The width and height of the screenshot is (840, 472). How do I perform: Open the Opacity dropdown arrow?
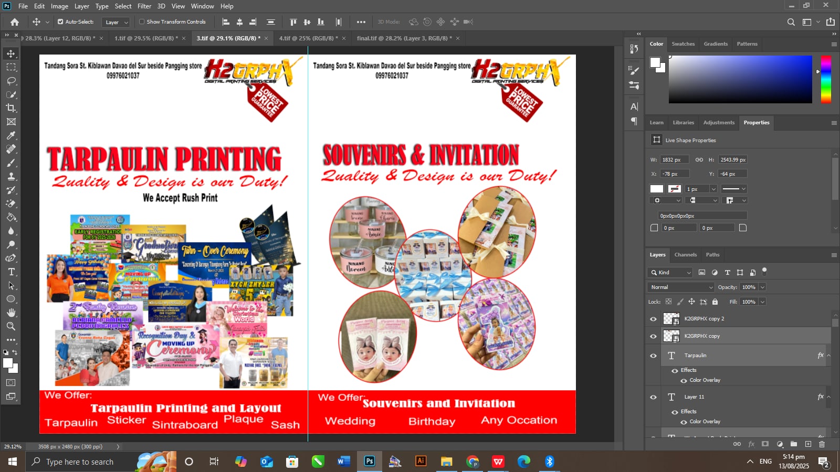tap(762, 287)
